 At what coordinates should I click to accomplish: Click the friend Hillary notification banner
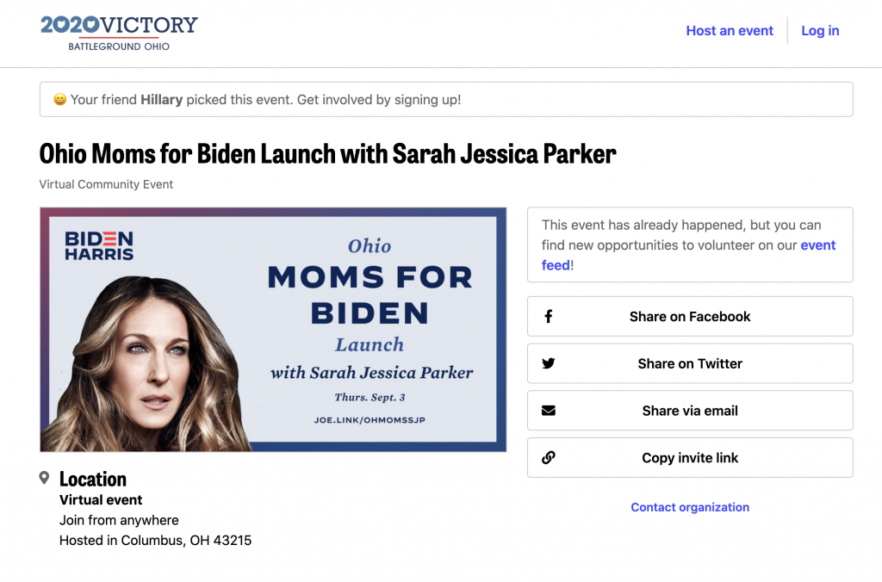(446, 100)
